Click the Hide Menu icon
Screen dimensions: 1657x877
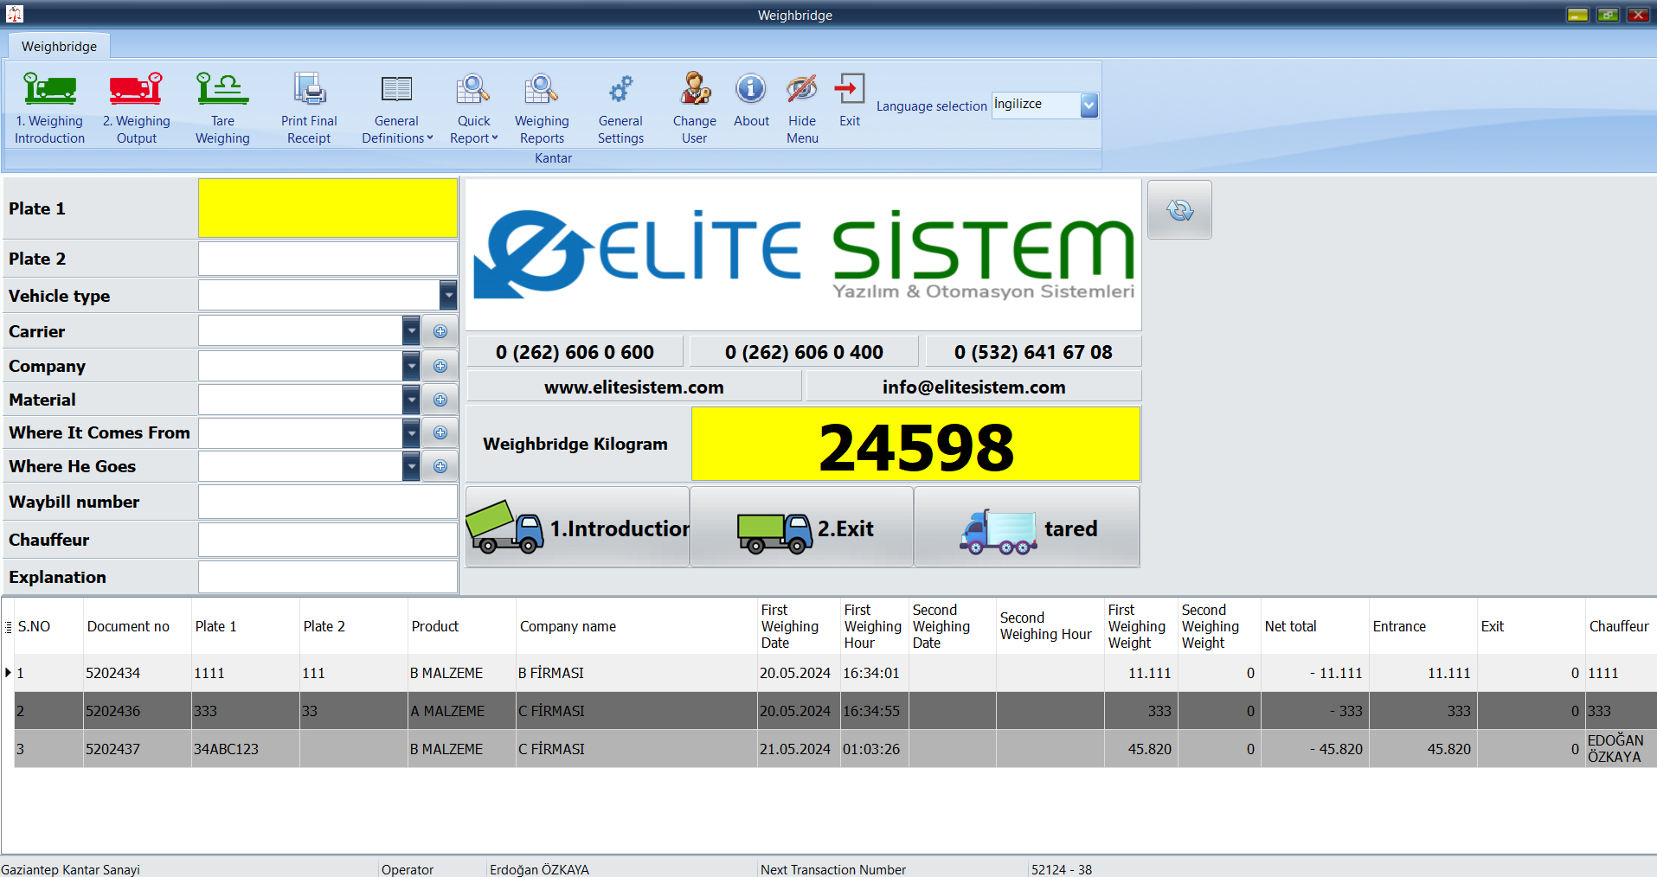(x=802, y=89)
